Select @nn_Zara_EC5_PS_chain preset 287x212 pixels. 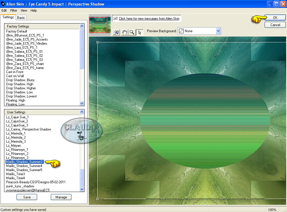point(25,64)
